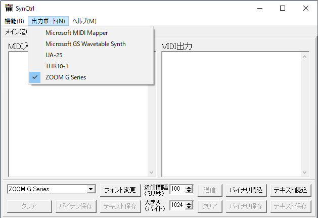This screenshot has height=218, width=318.
Task: Minimize the SynCtrl window
Action: pyautogui.click(x=260, y=8)
